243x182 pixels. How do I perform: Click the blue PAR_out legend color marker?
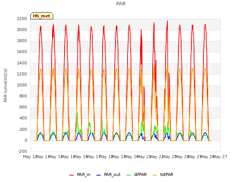tap(98, 175)
